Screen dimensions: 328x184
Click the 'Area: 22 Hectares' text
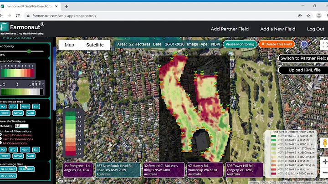133,44
